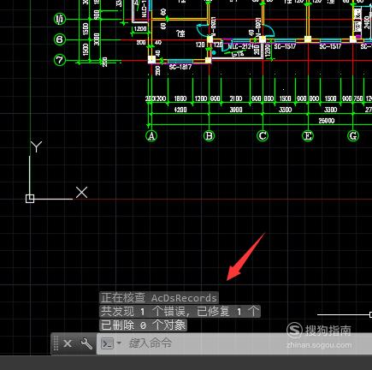This screenshot has width=372, height=370.
Task: Select the 已删除 0 个对象 history line
Action: pyautogui.click(x=143, y=325)
